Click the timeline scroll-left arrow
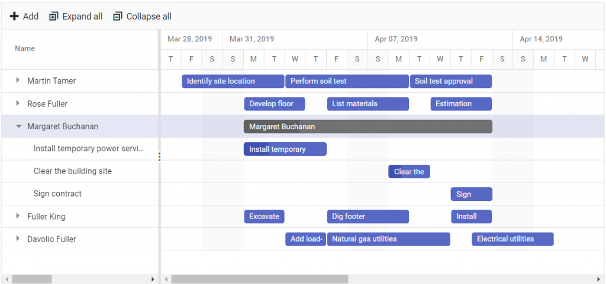Viewport: 606px width, 284px height. 166,279
